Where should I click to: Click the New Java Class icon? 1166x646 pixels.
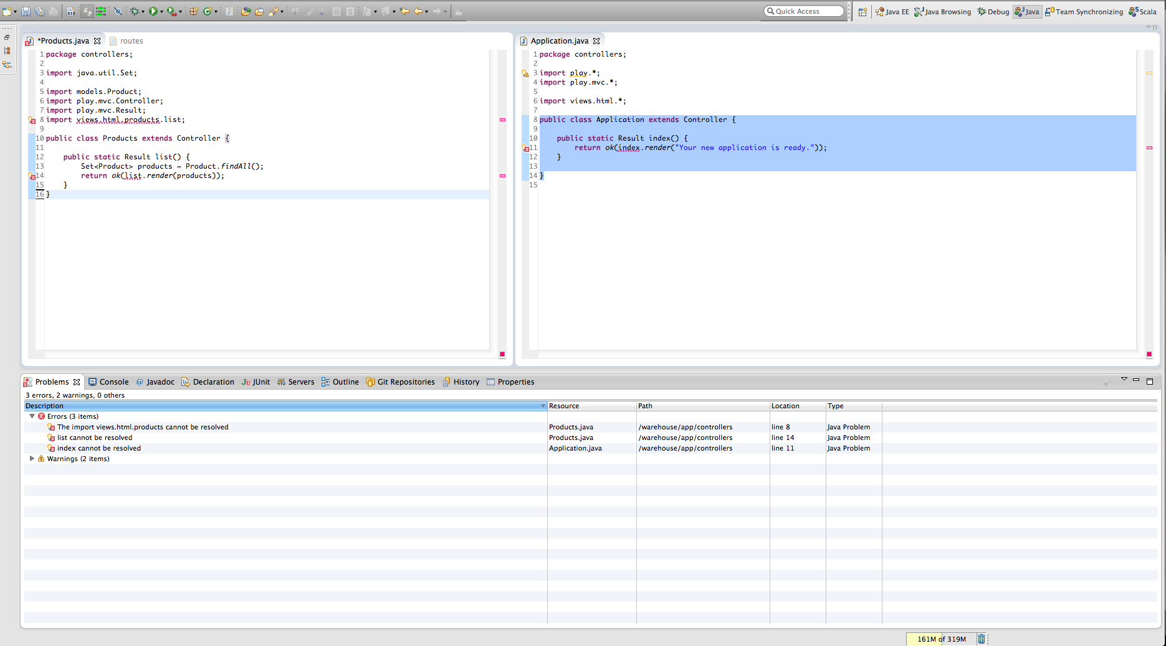click(208, 11)
